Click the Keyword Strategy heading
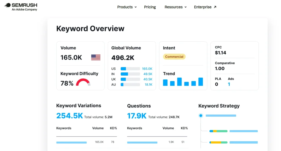 tap(219, 106)
